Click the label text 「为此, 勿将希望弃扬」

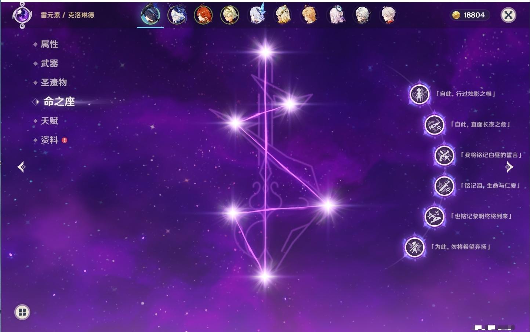click(x=461, y=247)
